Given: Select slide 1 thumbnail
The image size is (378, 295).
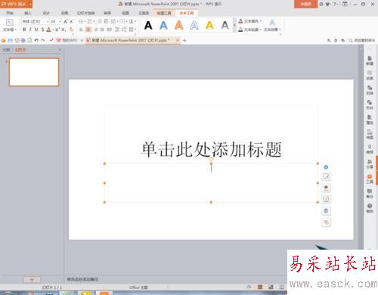Looking at the screenshot, I should pyautogui.click(x=34, y=72).
